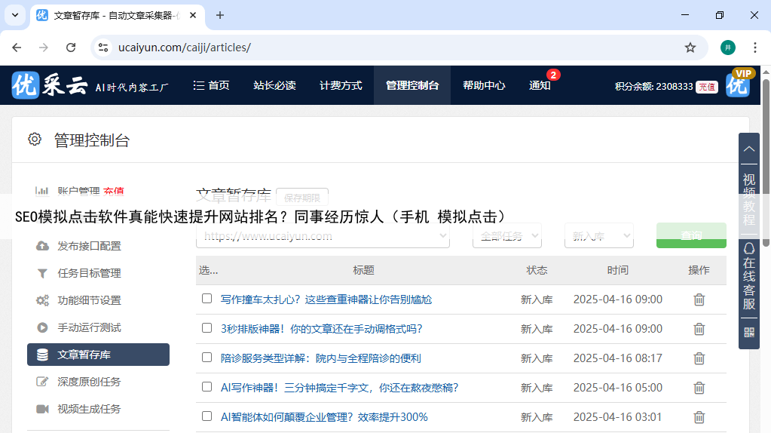The image size is (771, 433).
Task: Open 帮助中心 in navigation bar
Action: [484, 85]
